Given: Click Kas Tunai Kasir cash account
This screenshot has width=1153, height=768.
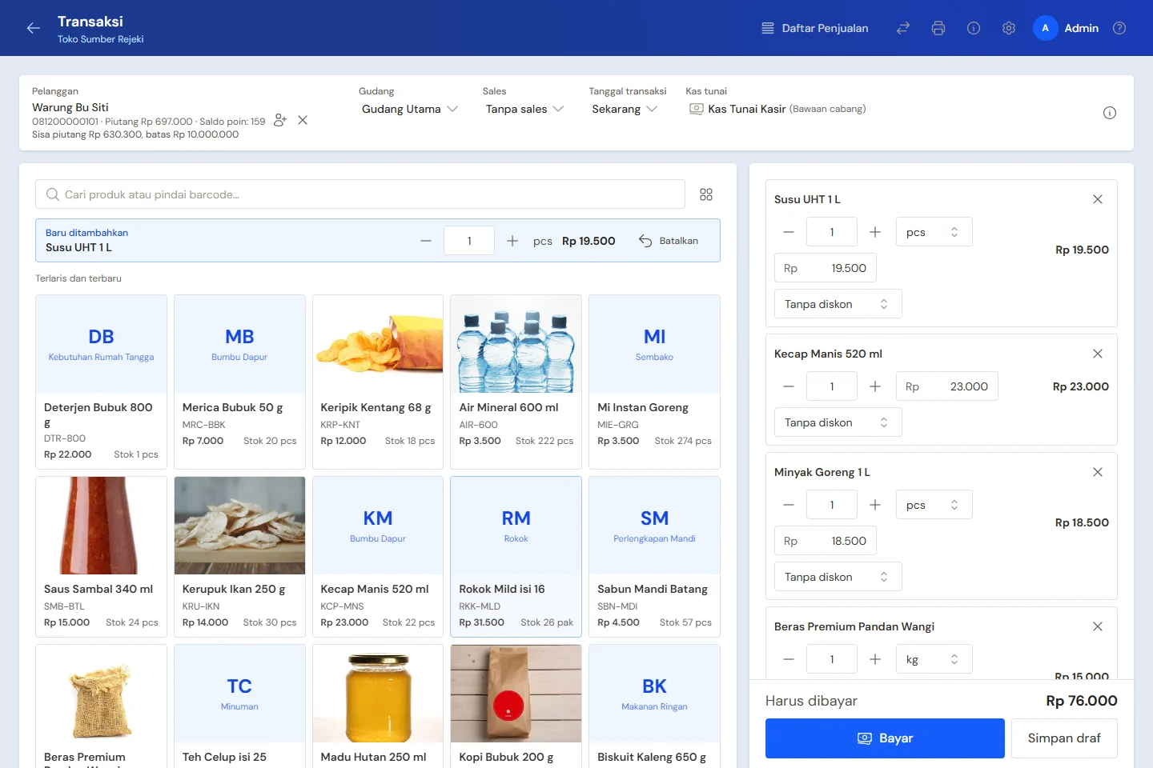Looking at the screenshot, I should pos(777,109).
